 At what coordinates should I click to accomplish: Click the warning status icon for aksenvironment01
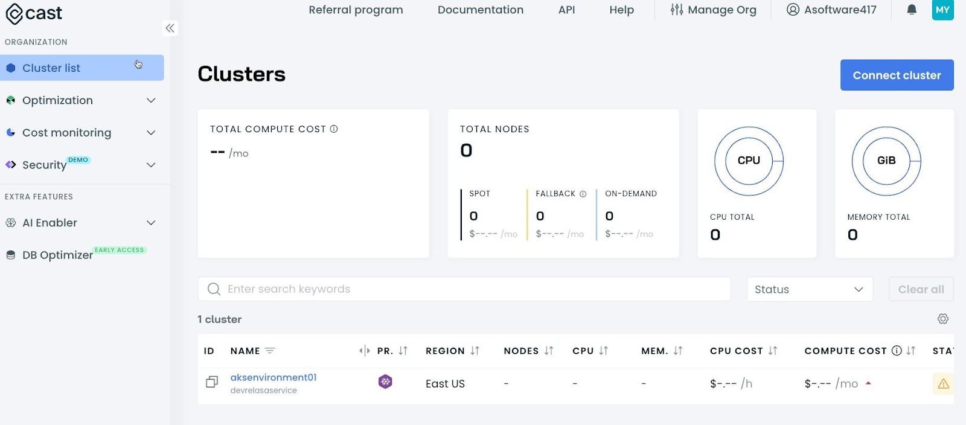tap(943, 383)
